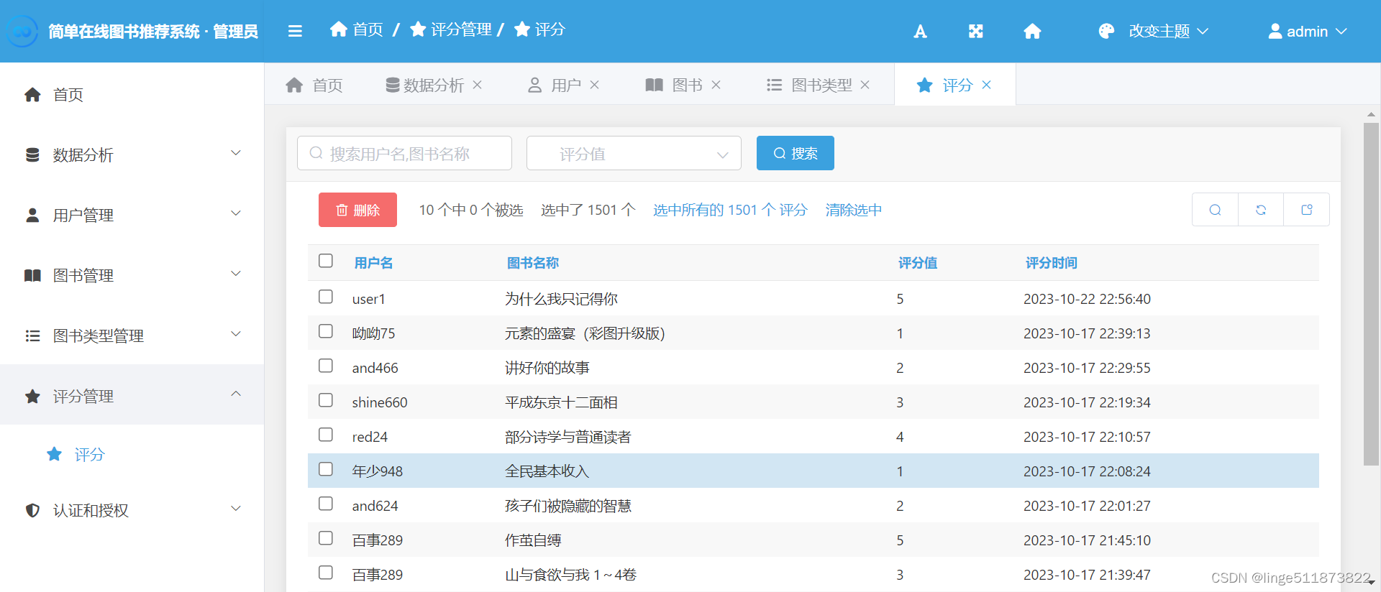Open the 评分值 filter dropdown
This screenshot has height=592, width=1381.
[x=634, y=153]
